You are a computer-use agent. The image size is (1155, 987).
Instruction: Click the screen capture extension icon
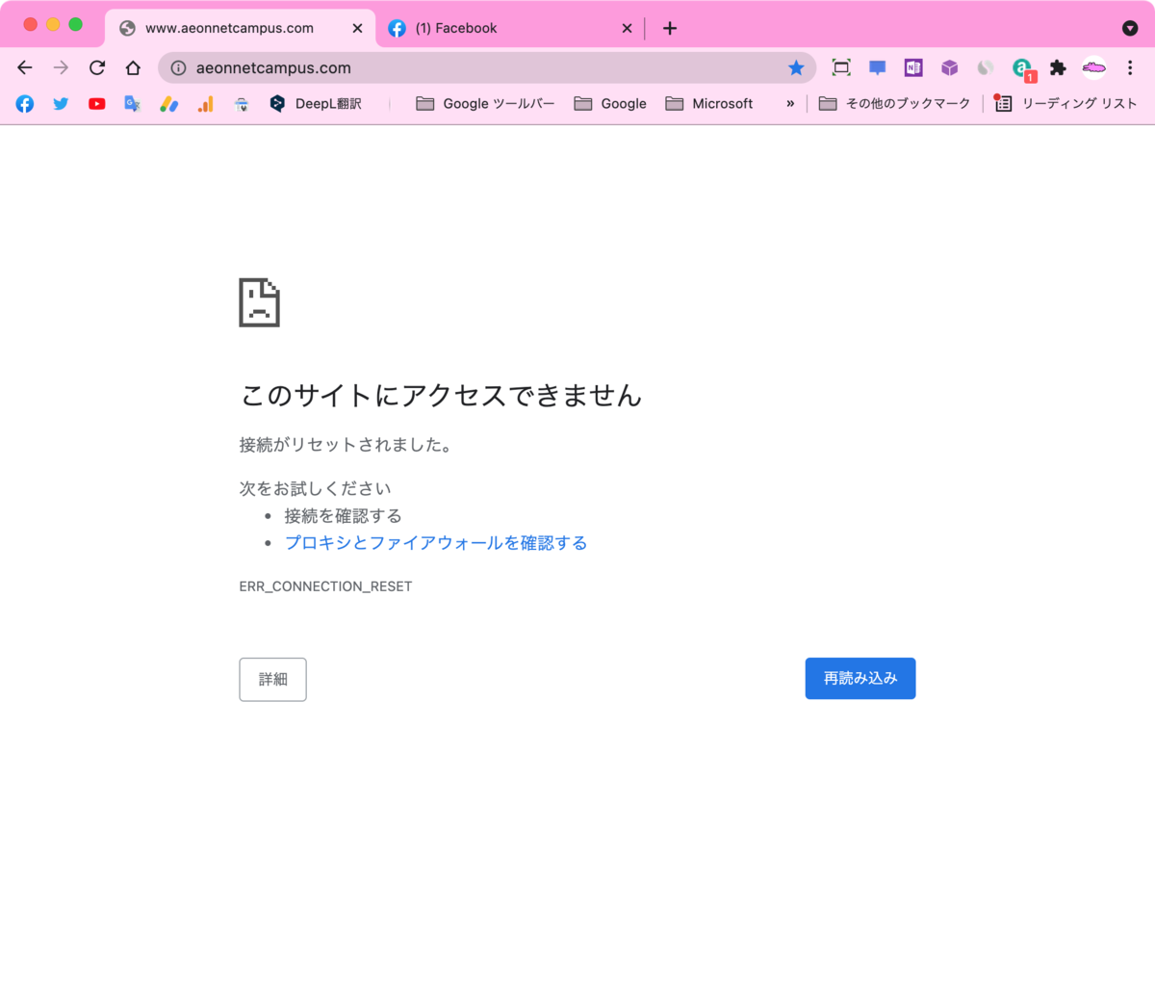click(840, 67)
